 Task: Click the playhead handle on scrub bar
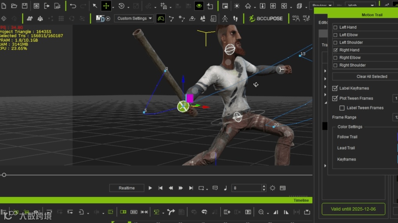coord(4,175)
